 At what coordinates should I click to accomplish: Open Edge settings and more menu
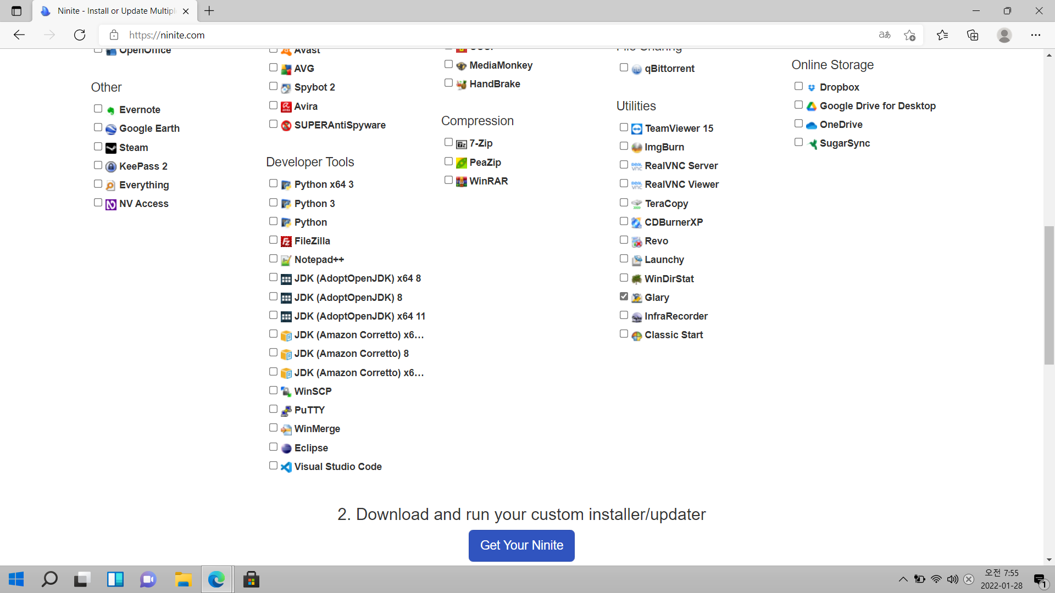click(1036, 35)
